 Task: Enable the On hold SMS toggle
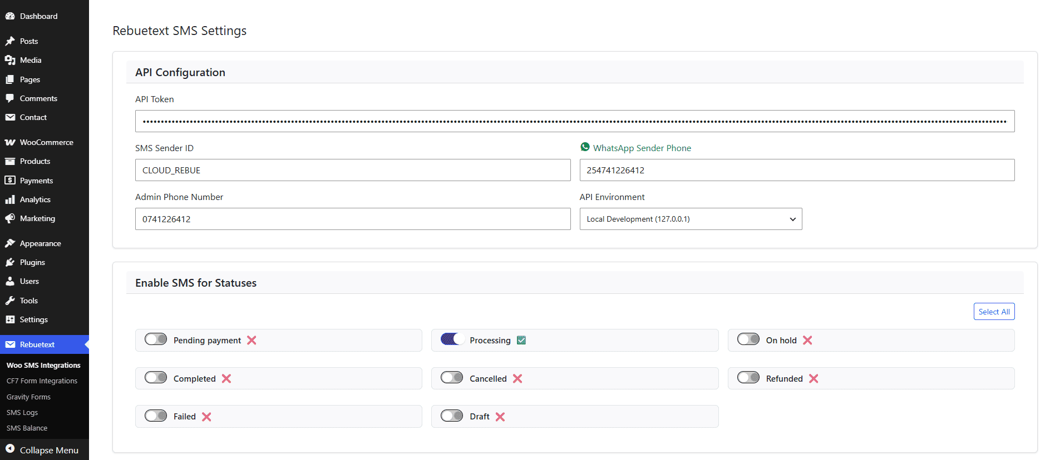point(748,339)
